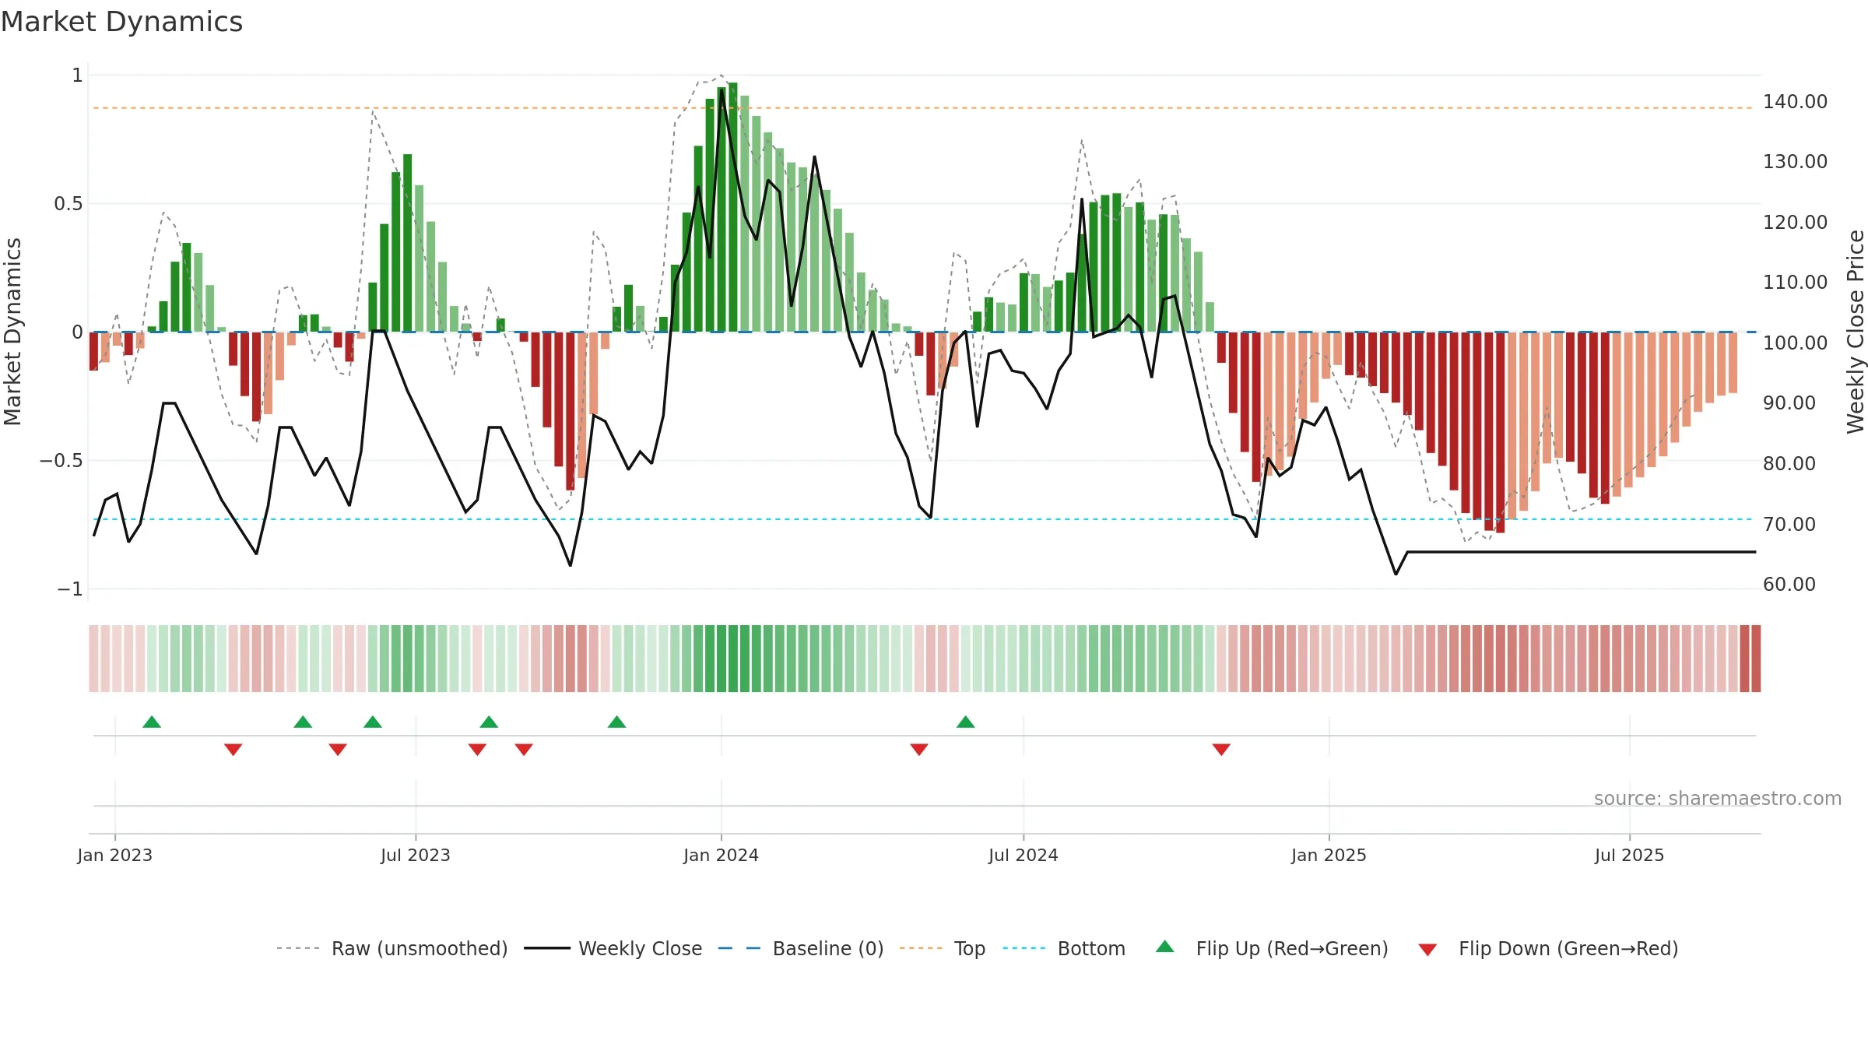Toggle the Bottom legend entry
The width and height of the screenshot is (1868, 1051).
coord(1064,948)
